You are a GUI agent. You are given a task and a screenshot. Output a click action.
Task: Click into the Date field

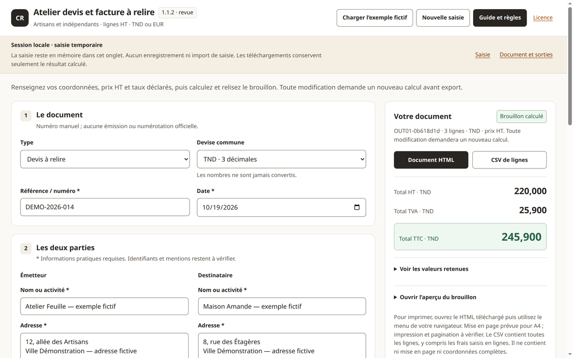tap(281, 207)
